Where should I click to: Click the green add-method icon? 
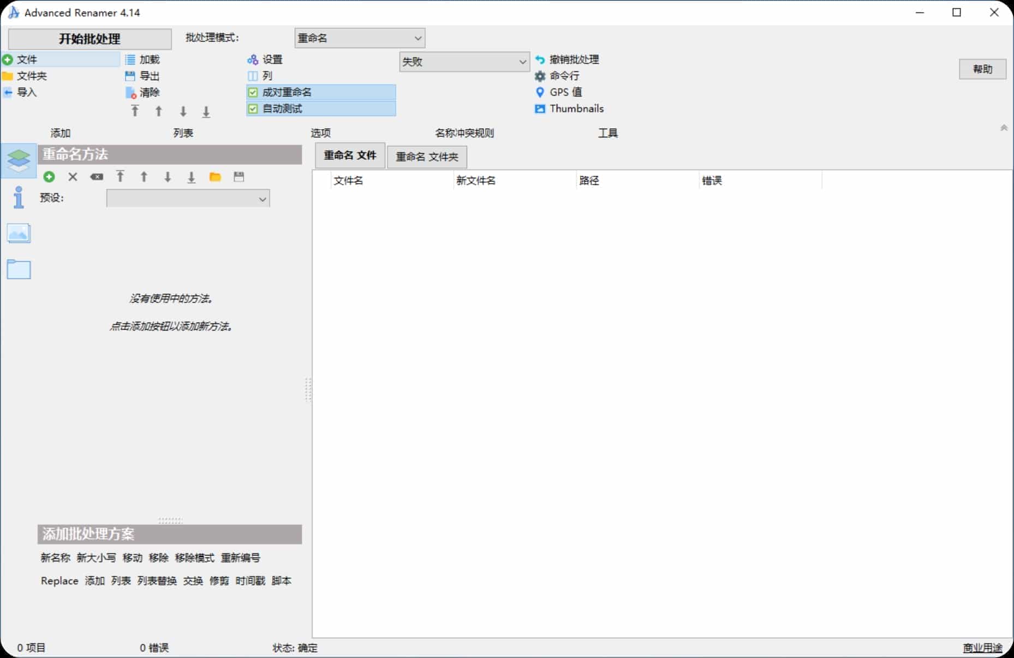point(49,177)
